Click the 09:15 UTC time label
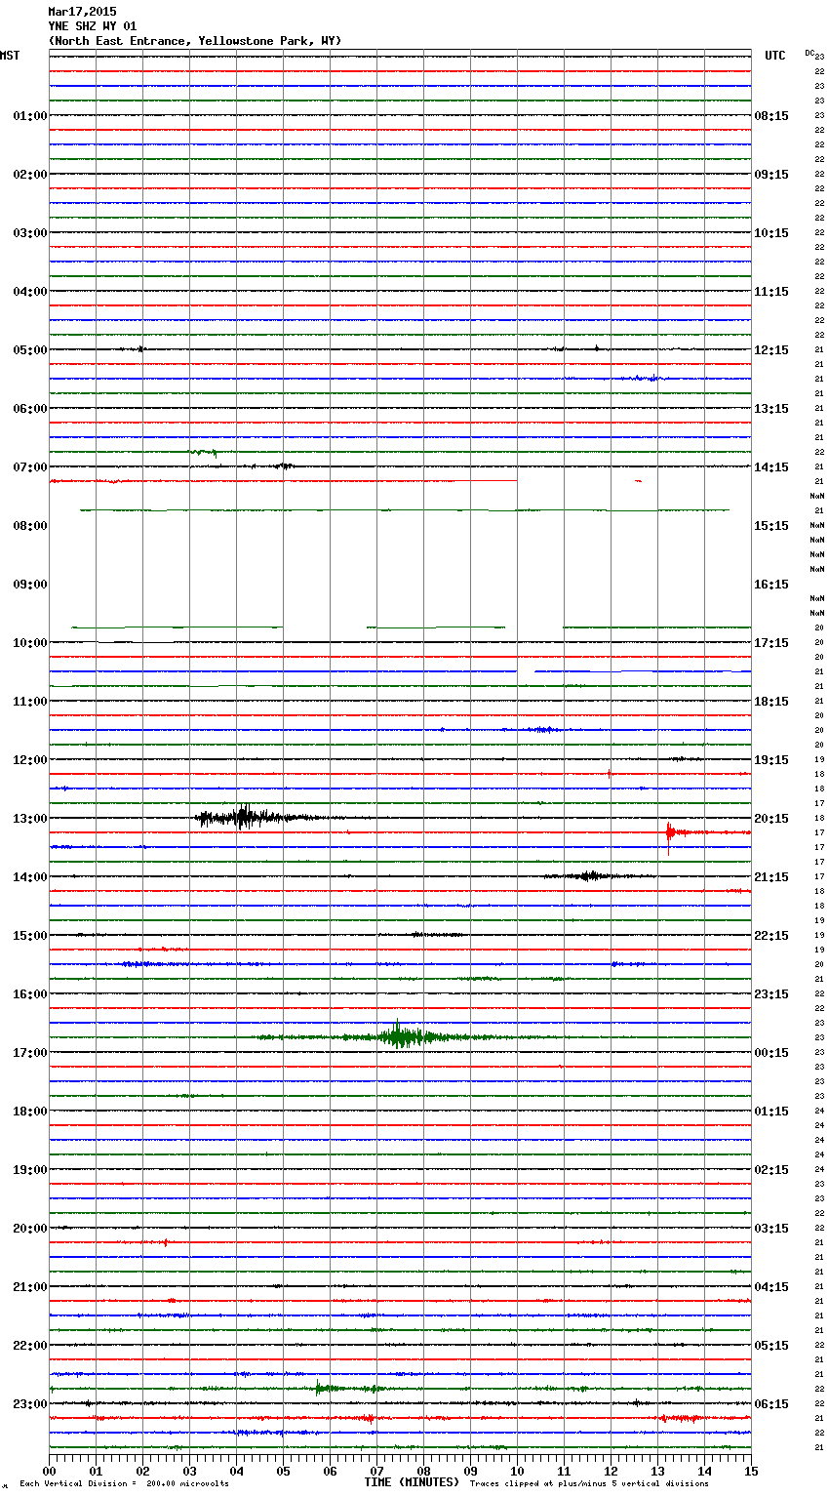829x1497 pixels. [771, 174]
